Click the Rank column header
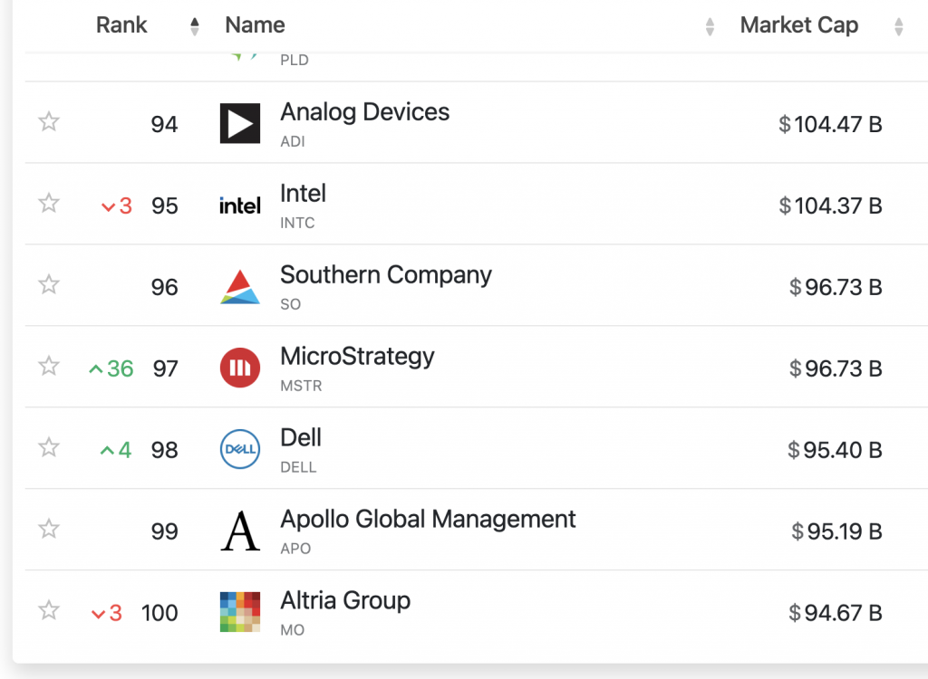 point(121,25)
